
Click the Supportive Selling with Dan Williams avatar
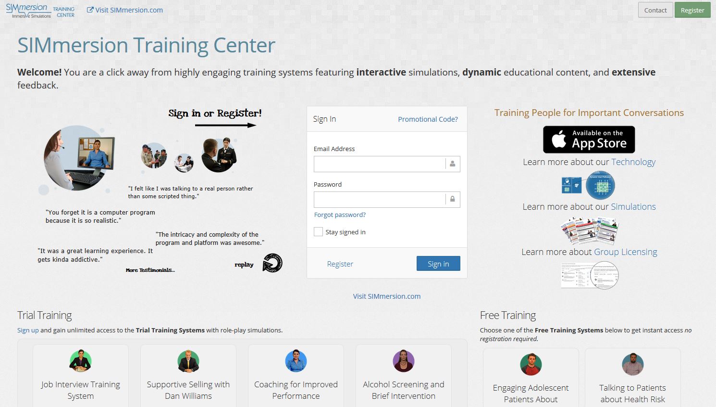(x=188, y=361)
